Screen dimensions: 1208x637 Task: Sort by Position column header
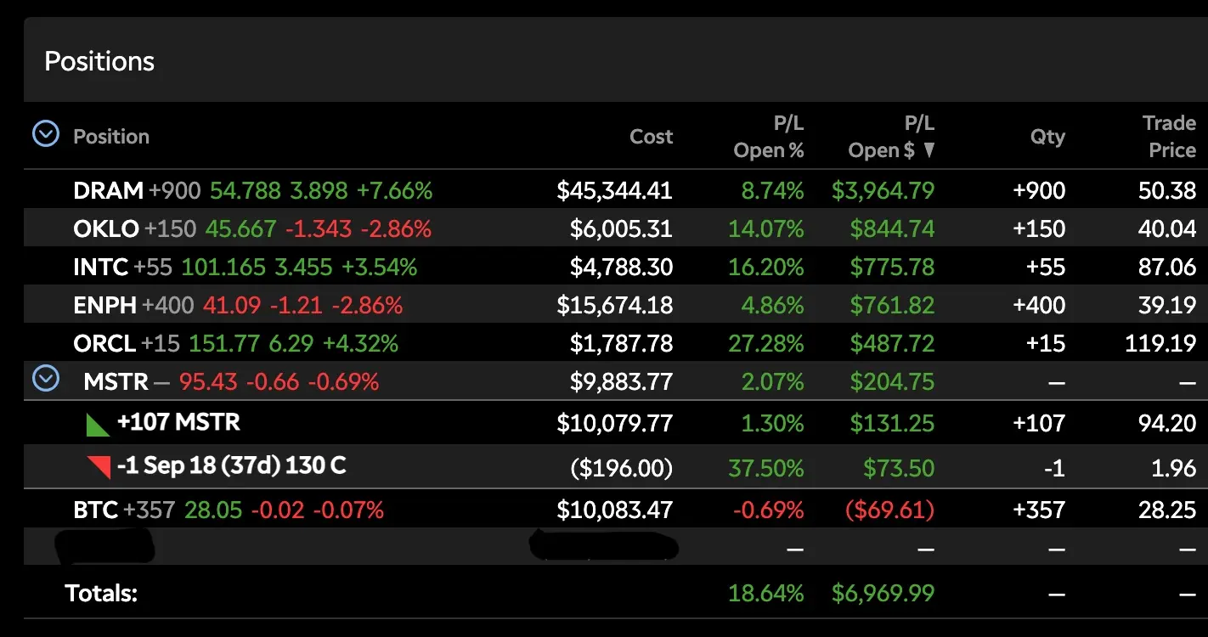111,137
